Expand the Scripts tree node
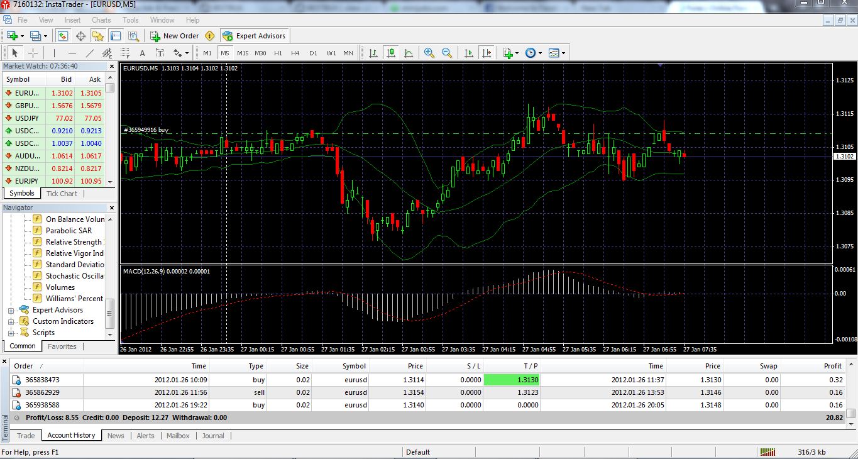 [x=11, y=333]
